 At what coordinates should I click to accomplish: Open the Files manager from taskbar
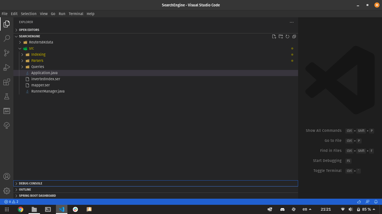[34, 209]
